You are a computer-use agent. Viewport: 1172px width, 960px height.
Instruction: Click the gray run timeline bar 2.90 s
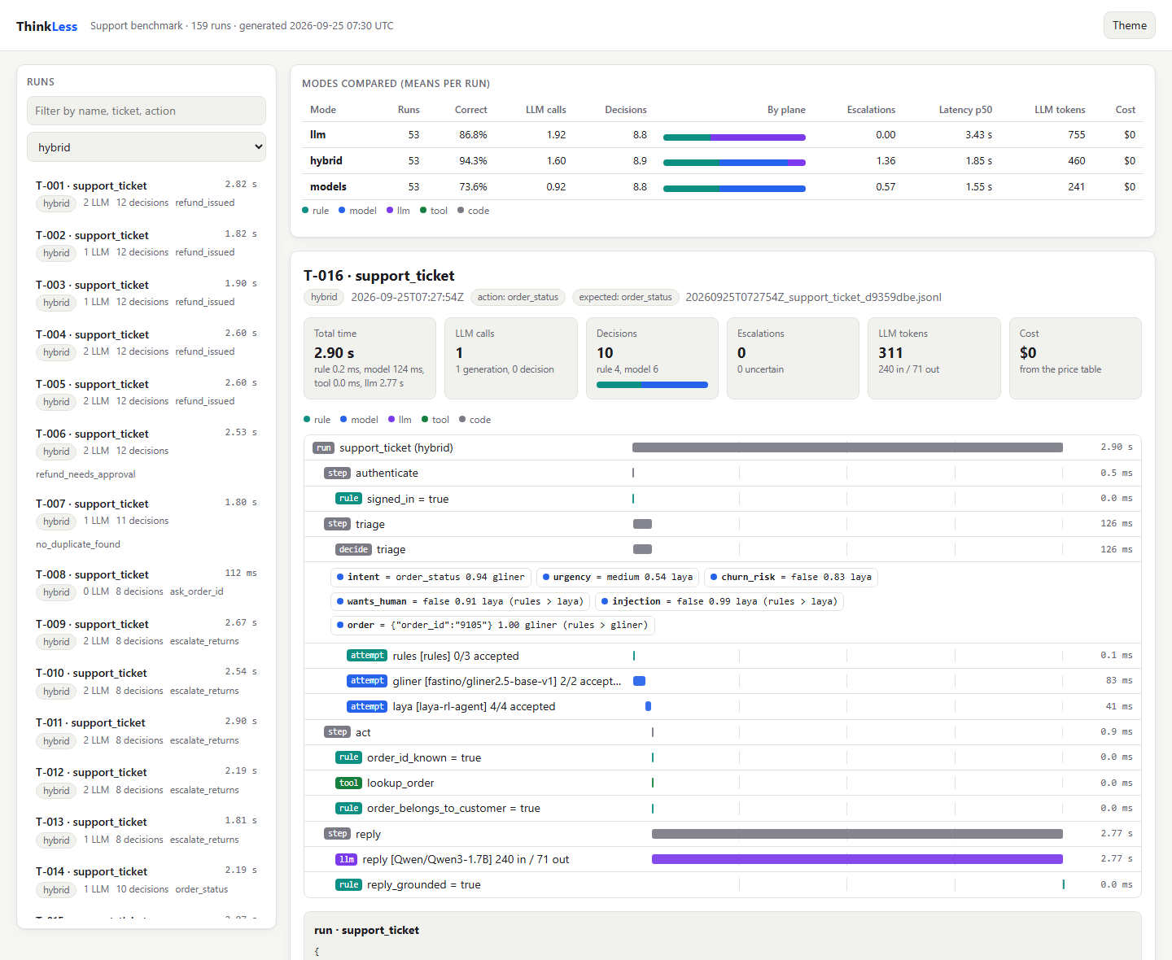847,447
